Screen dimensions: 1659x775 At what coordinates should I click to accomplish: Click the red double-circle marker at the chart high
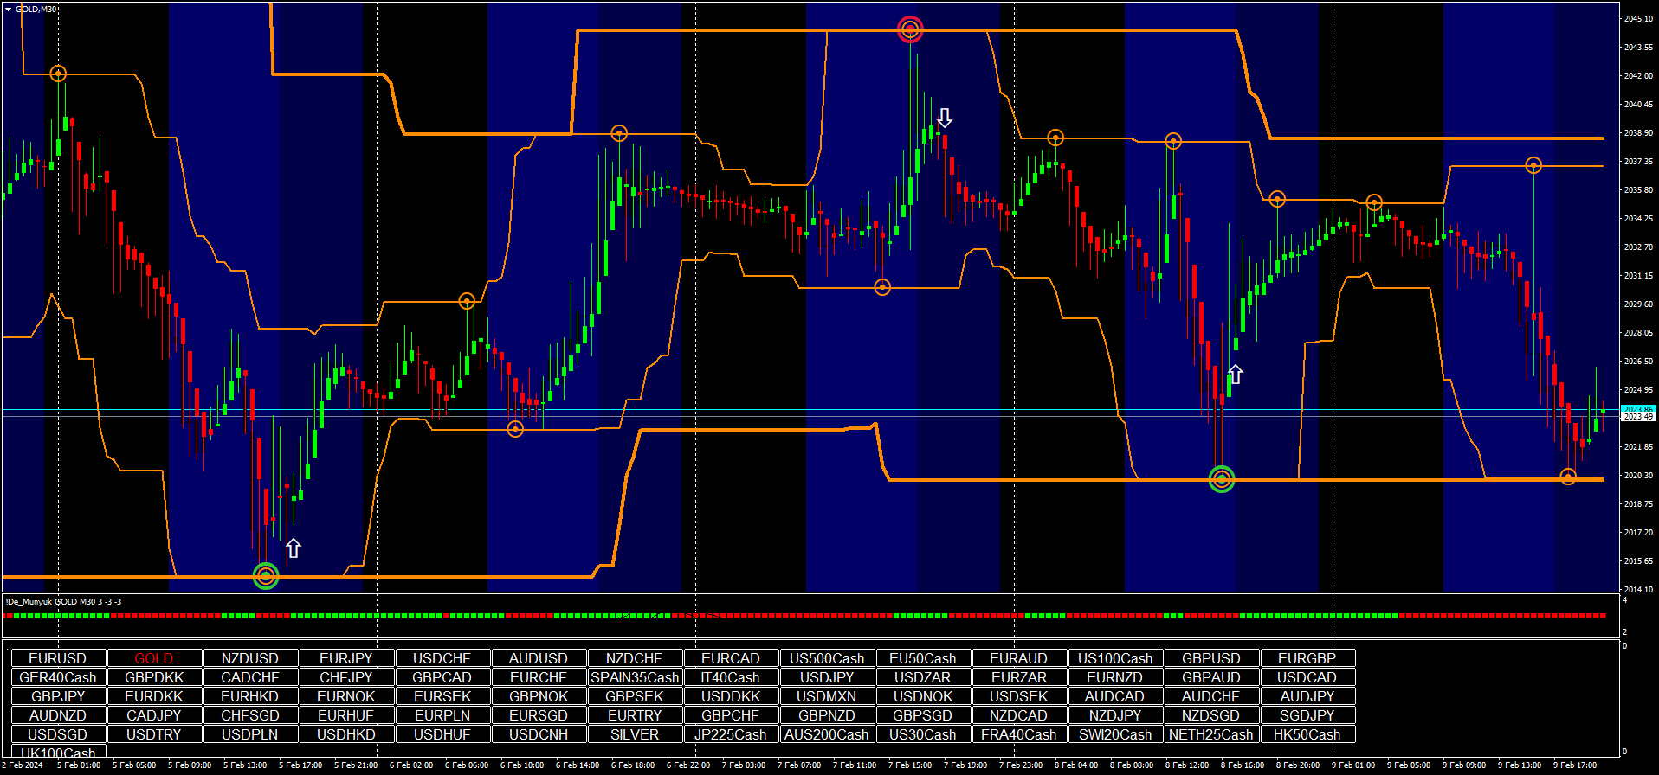click(909, 30)
